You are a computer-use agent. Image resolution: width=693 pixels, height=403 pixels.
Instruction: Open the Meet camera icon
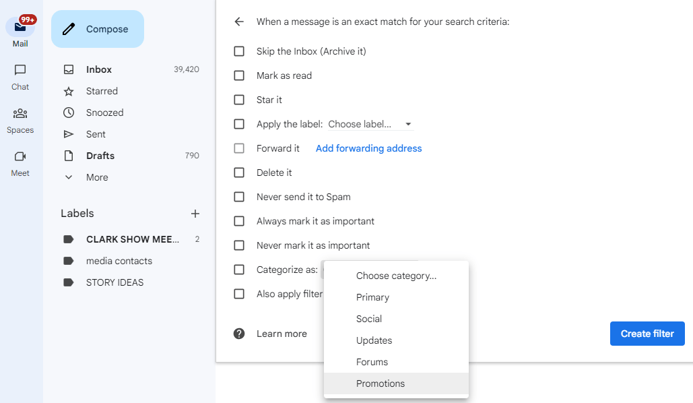coord(20,157)
